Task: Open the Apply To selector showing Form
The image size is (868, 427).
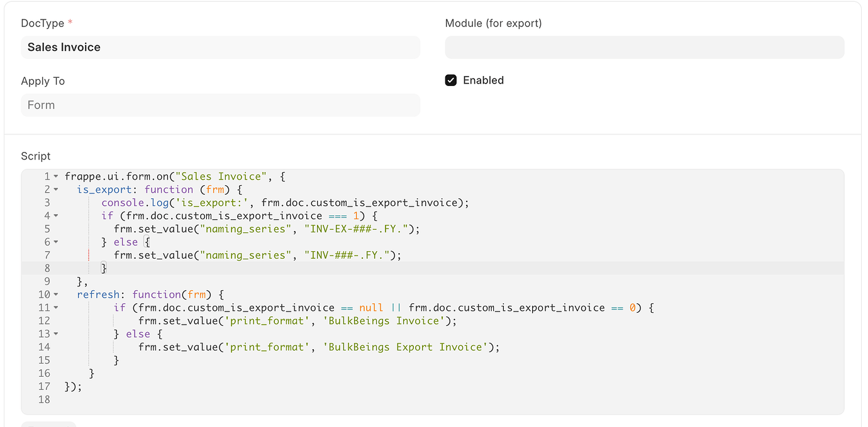Action: tap(220, 105)
